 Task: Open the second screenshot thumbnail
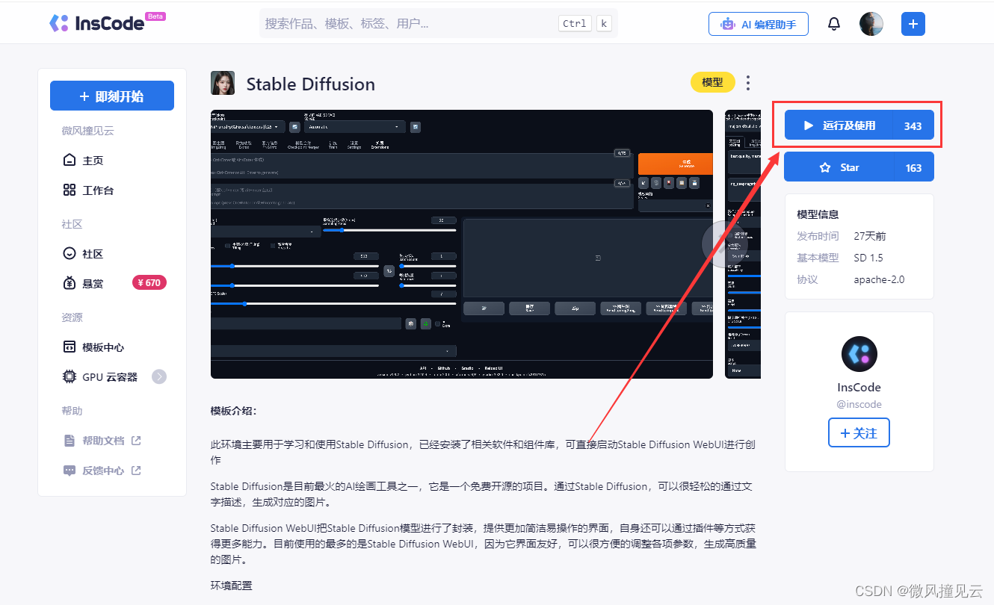click(743, 244)
